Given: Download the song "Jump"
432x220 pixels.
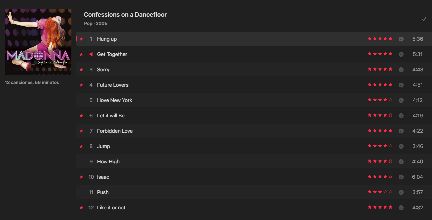Looking at the screenshot, I should [x=401, y=146].
